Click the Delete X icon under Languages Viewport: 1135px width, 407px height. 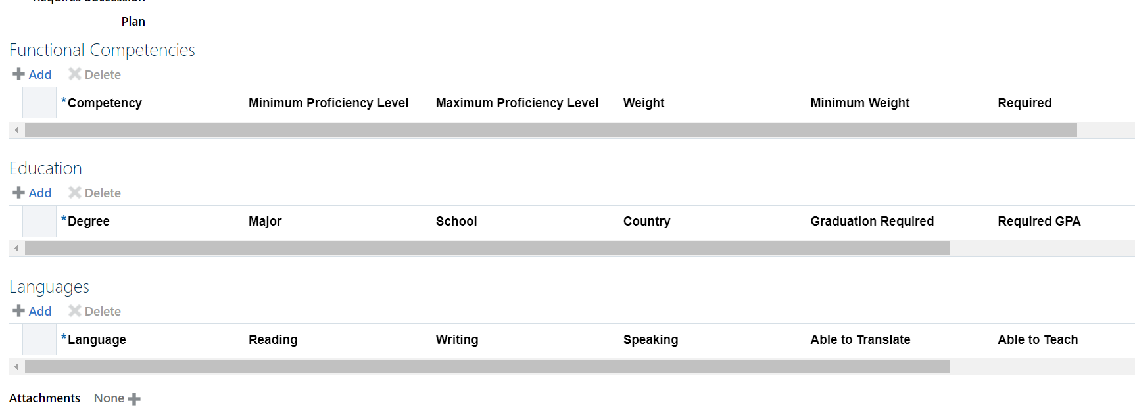[74, 310]
